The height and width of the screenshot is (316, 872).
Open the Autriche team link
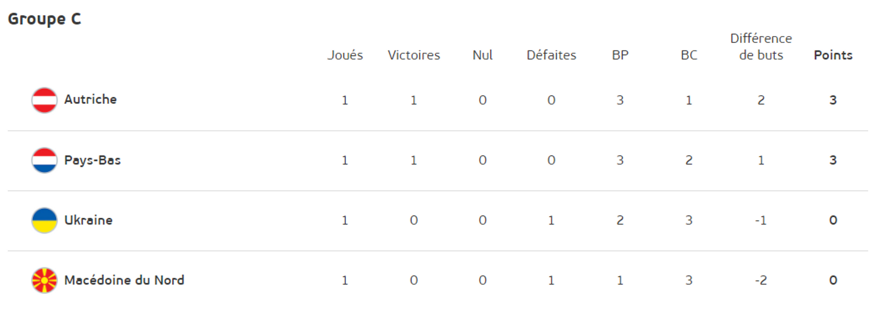[x=90, y=99]
